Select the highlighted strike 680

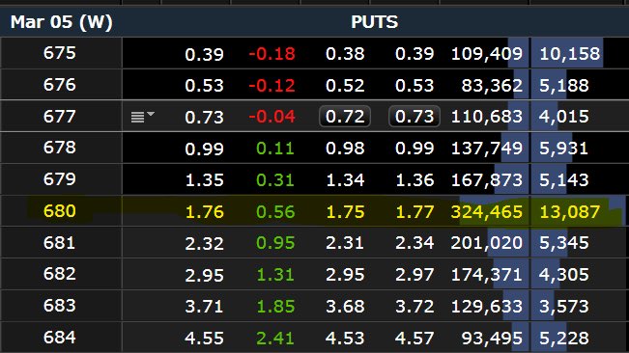(x=60, y=211)
